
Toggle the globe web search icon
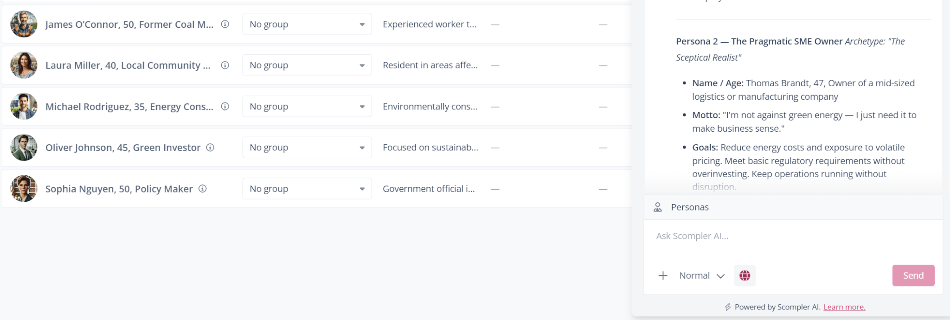coord(745,275)
